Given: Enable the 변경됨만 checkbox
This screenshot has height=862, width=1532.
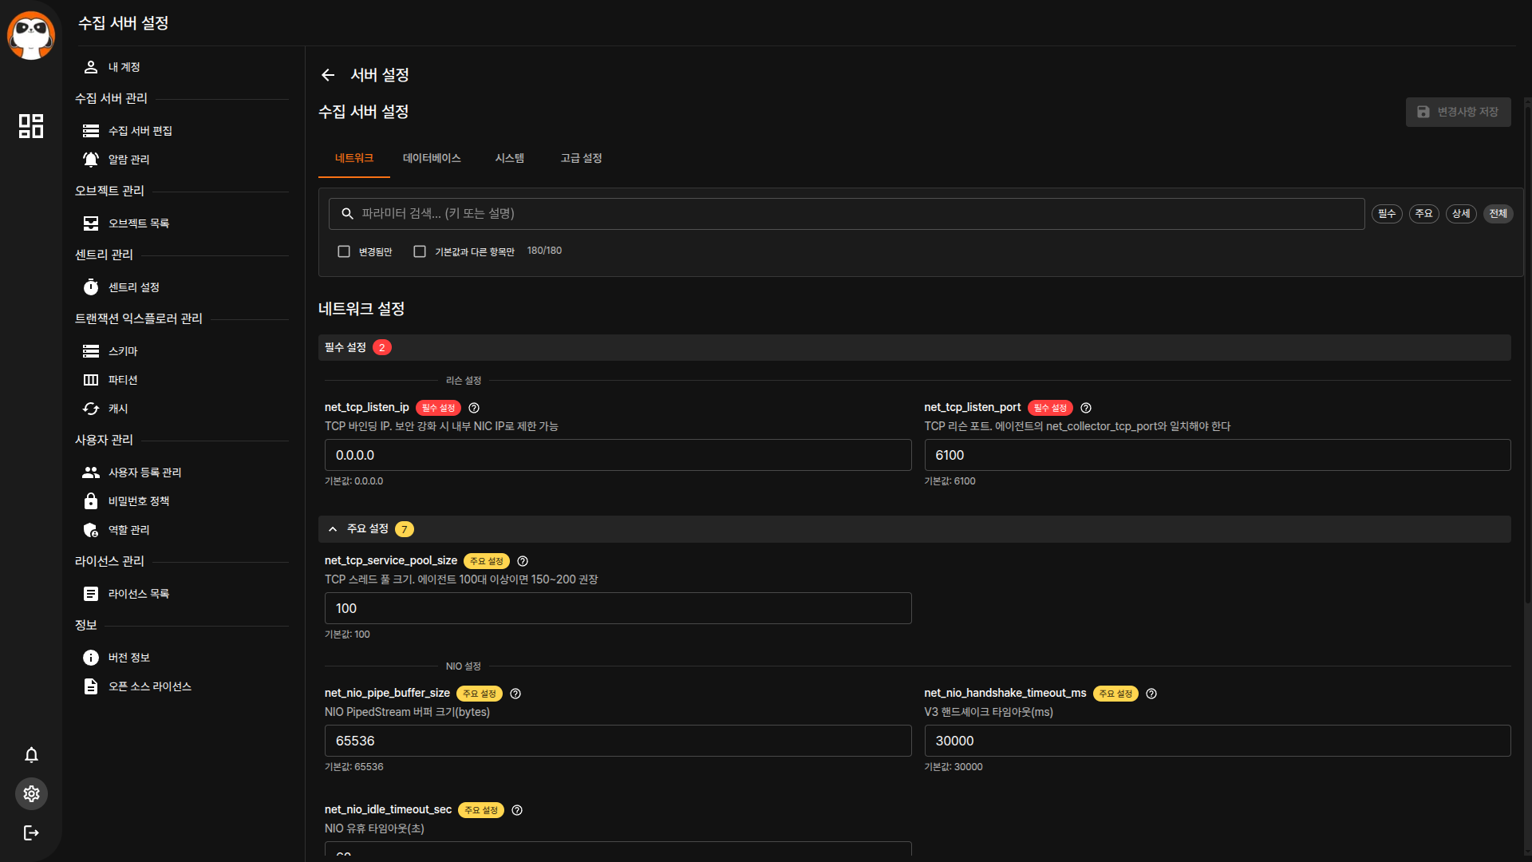Looking at the screenshot, I should point(344,251).
